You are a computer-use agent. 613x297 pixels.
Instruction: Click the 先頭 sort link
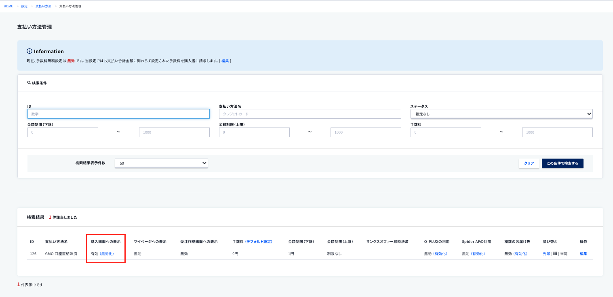coord(547,254)
